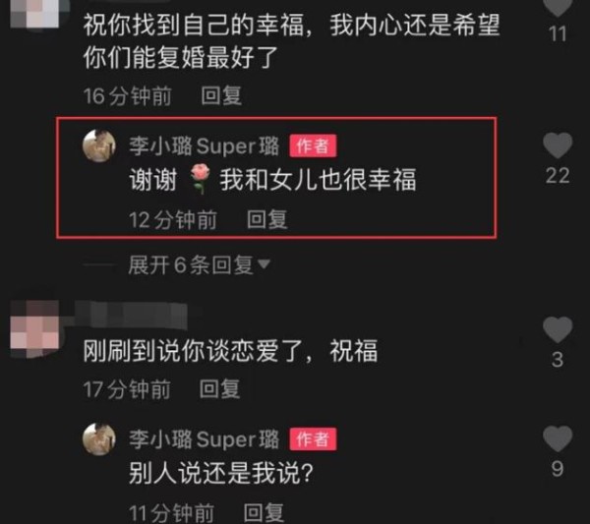Screen dimensions: 590x524
Task: Reply to the author's comment from 12 minutes ago
Action: 267,219
